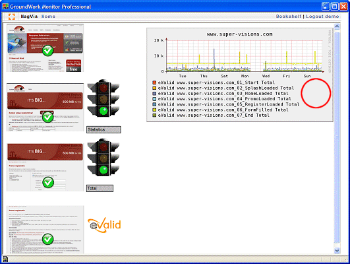Viewport: 350px width, 264px height.
Task: Click the 01_Start Total legend color swatch
Action: point(154,82)
